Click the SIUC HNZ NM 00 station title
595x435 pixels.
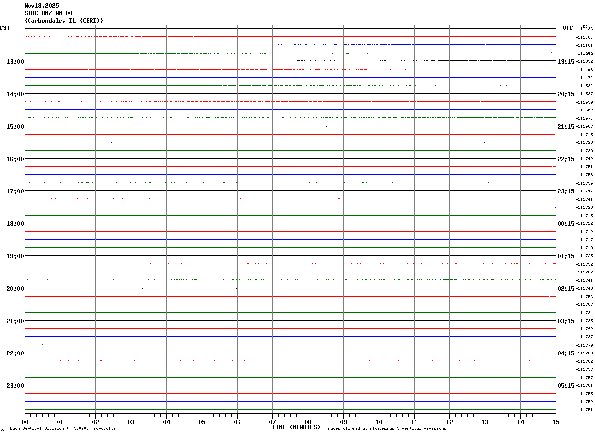(48, 13)
